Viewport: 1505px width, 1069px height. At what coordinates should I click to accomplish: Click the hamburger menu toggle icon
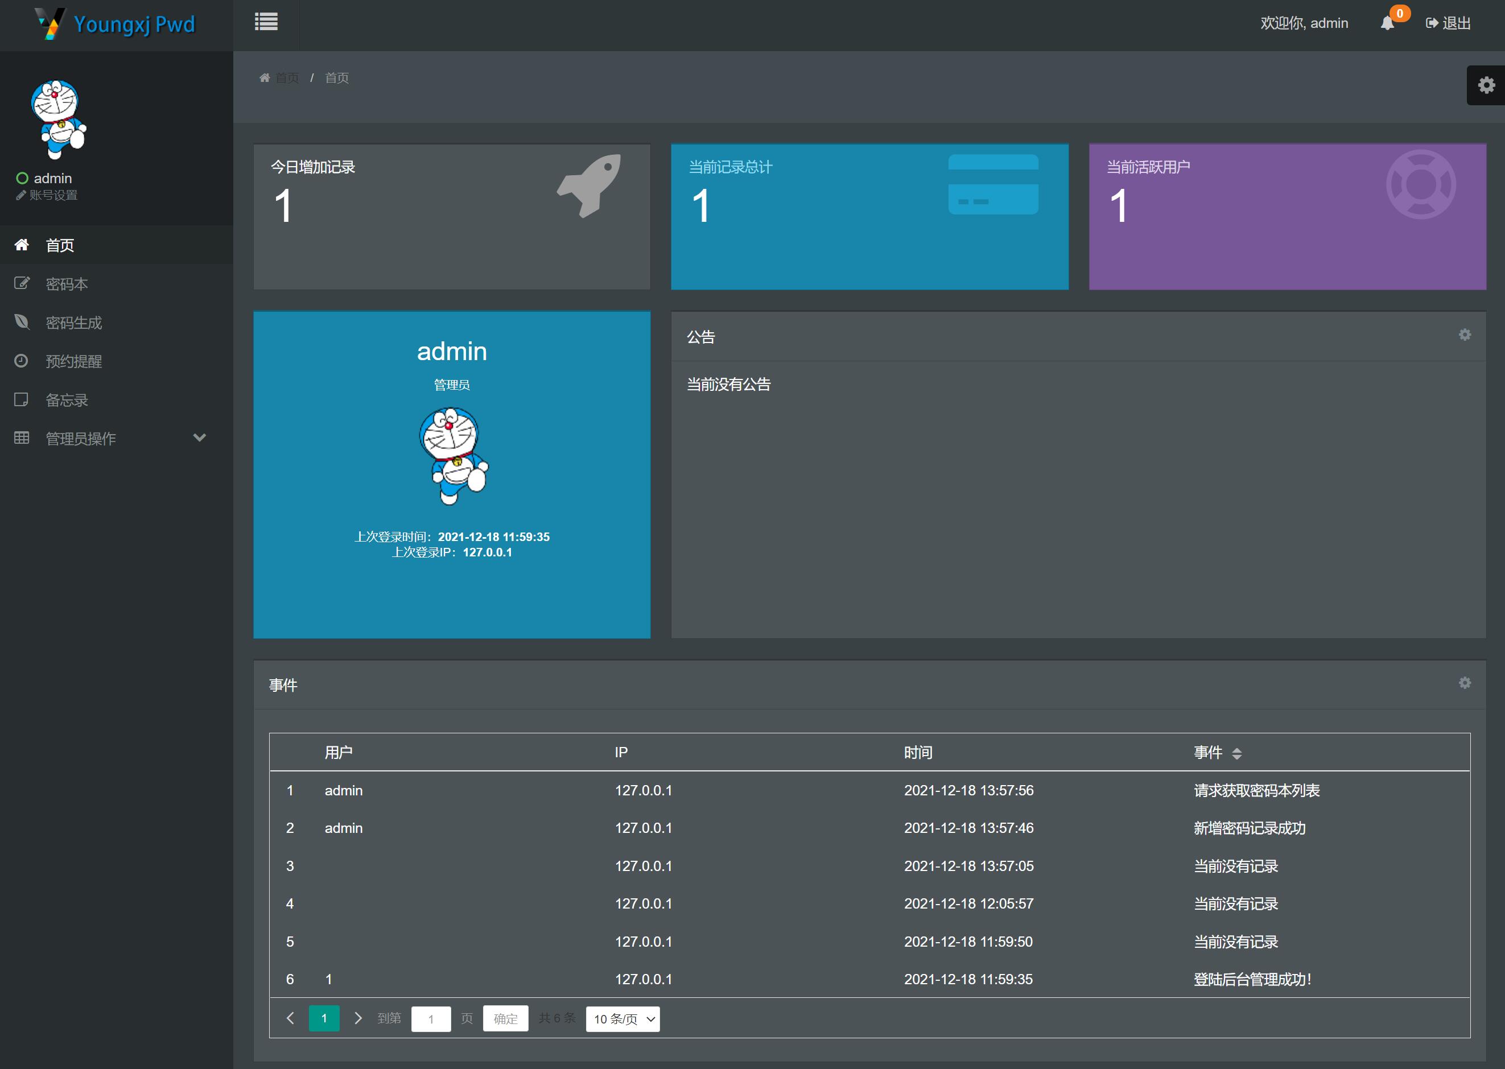click(x=266, y=22)
